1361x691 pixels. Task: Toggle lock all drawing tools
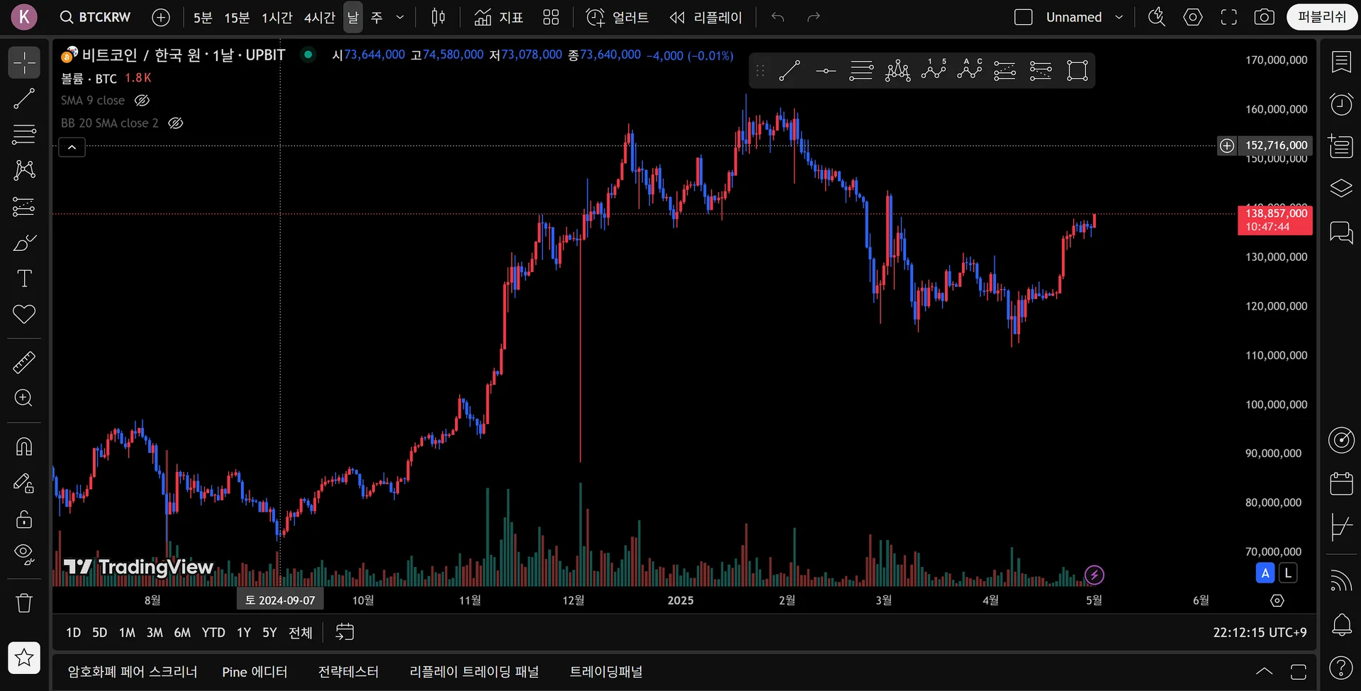pyautogui.click(x=24, y=519)
